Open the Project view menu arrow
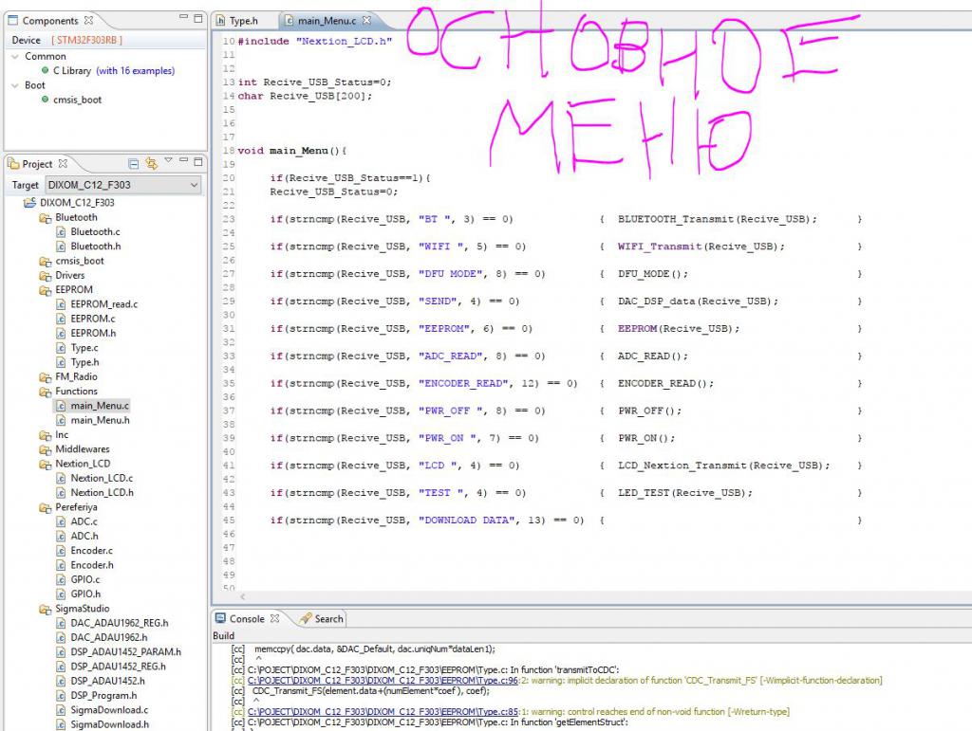 pyautogui.click(x=168, y=162)
